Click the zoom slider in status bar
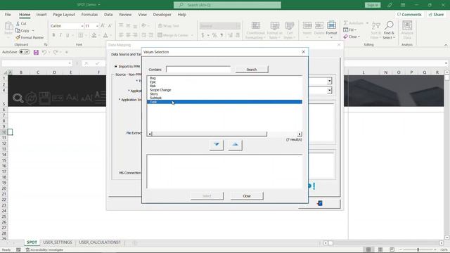450x253 pixels. (x=418, y=250)
